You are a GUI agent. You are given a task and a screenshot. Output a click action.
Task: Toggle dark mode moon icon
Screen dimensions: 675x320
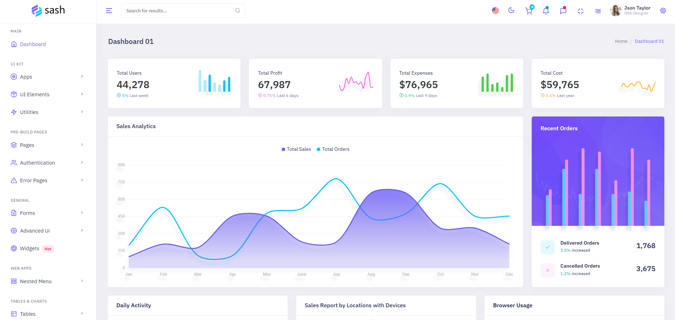pyautogui.click(x=511, y=11)
